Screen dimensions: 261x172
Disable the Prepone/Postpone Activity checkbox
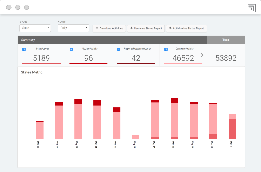pos(118,49)
